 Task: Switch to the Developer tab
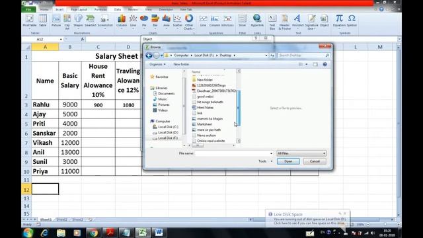(166, 9)
